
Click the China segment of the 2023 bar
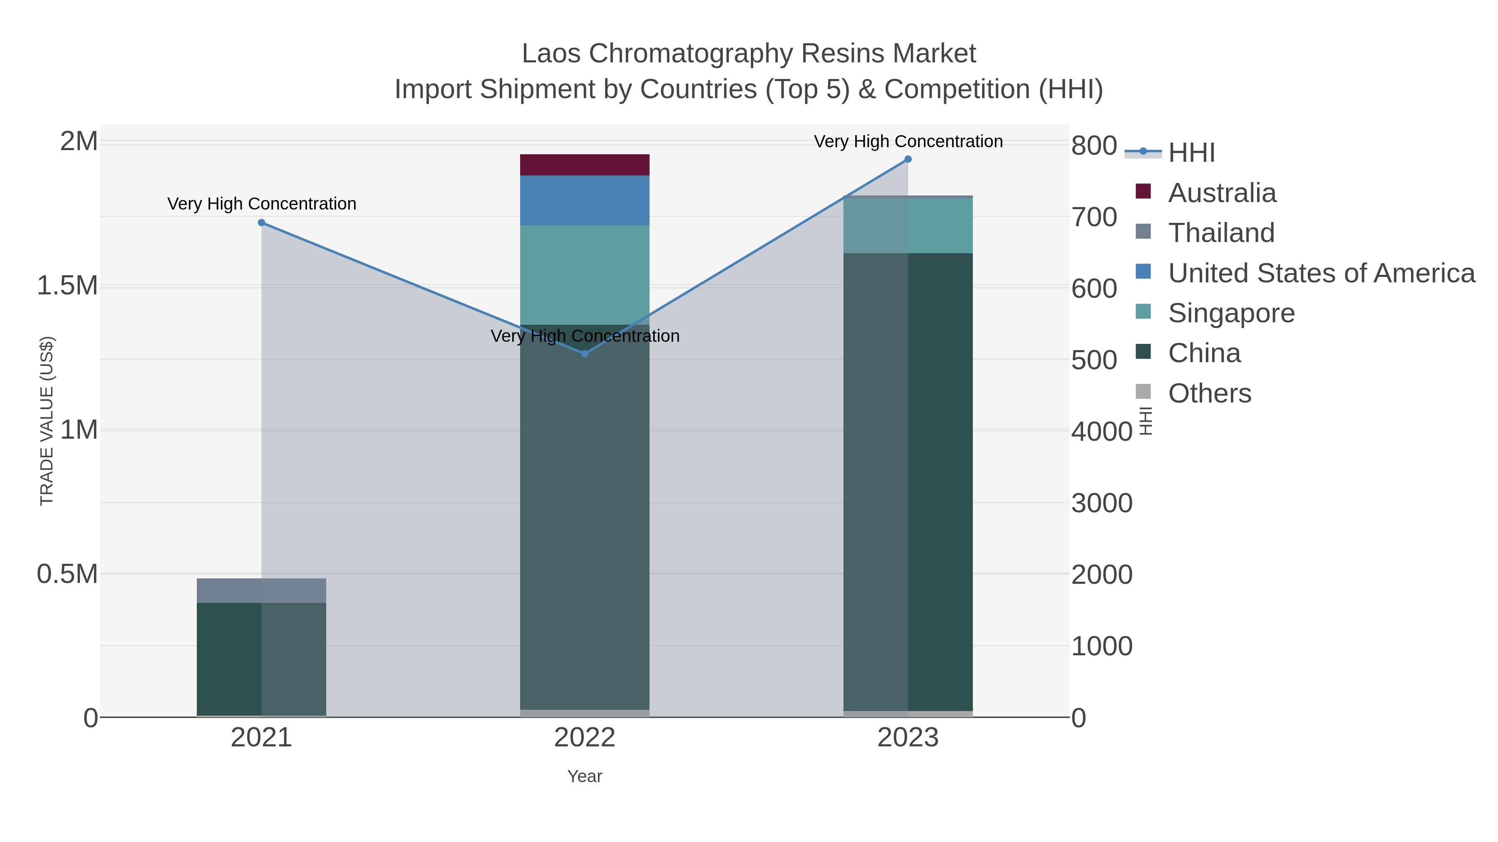tap(908, 482)
